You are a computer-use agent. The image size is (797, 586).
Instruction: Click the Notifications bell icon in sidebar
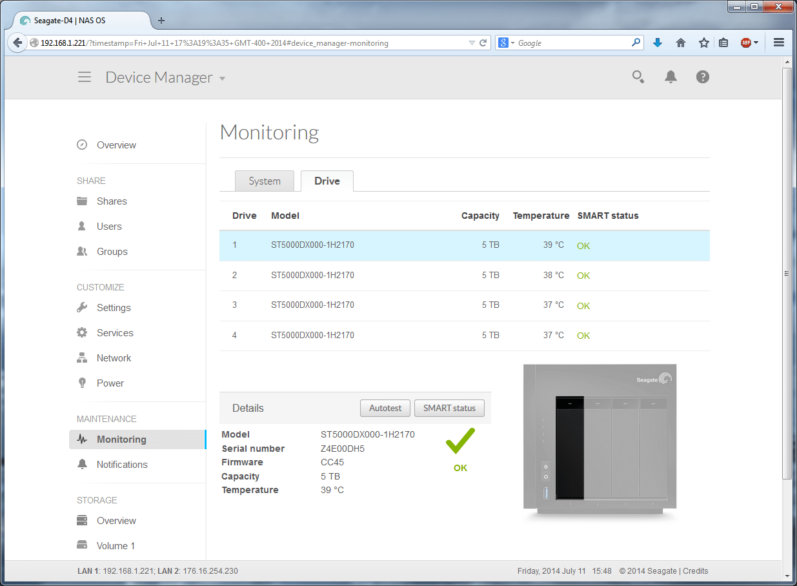[x=82, y=465]
